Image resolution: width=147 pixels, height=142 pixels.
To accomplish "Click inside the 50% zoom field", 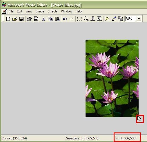I will (131, 19).
